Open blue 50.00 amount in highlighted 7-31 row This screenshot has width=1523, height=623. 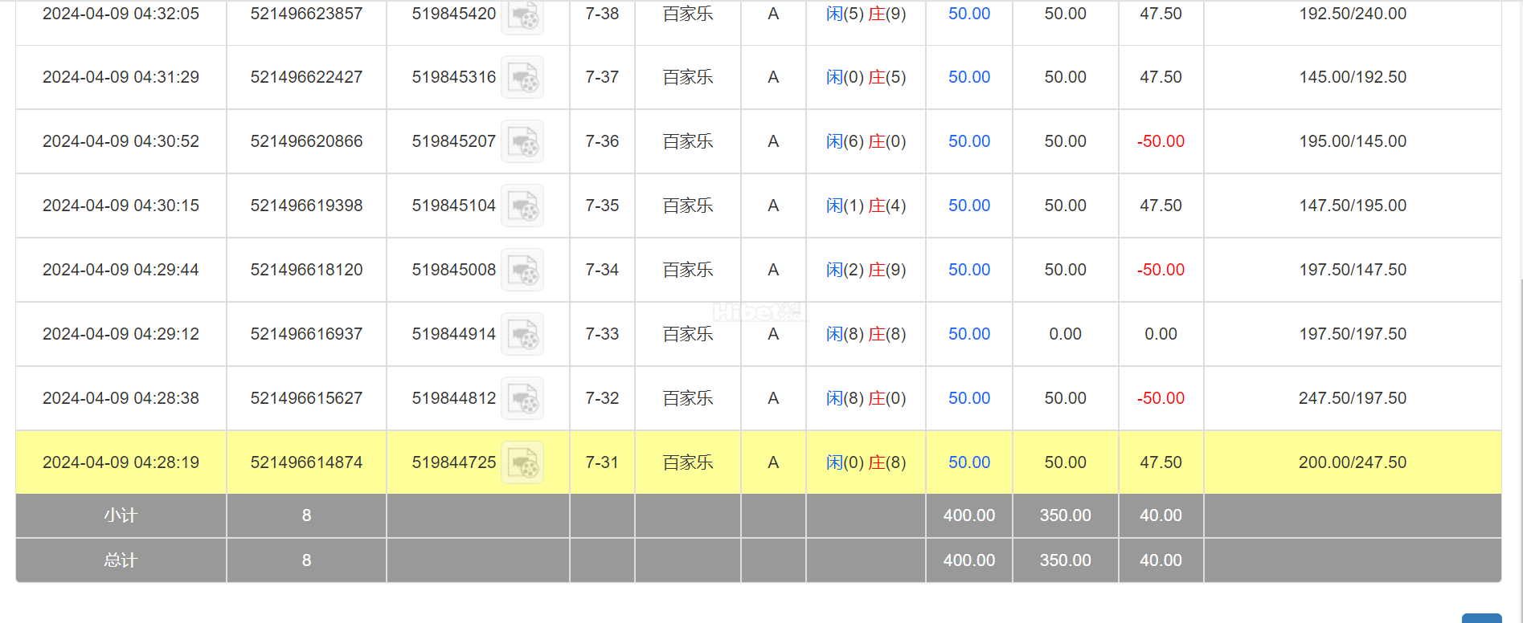pos(969,462)
